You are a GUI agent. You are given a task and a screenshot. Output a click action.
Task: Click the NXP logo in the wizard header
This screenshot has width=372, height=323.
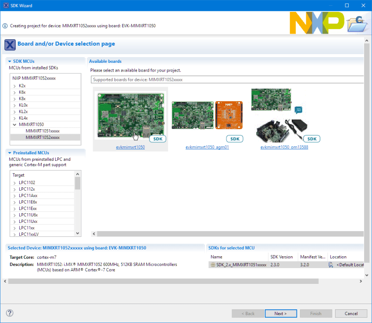click(316, 23)
